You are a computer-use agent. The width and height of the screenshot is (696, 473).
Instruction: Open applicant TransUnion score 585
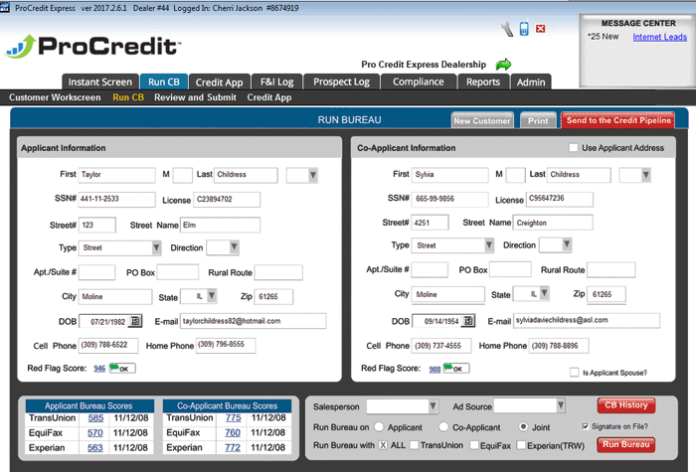click(95, 418)
